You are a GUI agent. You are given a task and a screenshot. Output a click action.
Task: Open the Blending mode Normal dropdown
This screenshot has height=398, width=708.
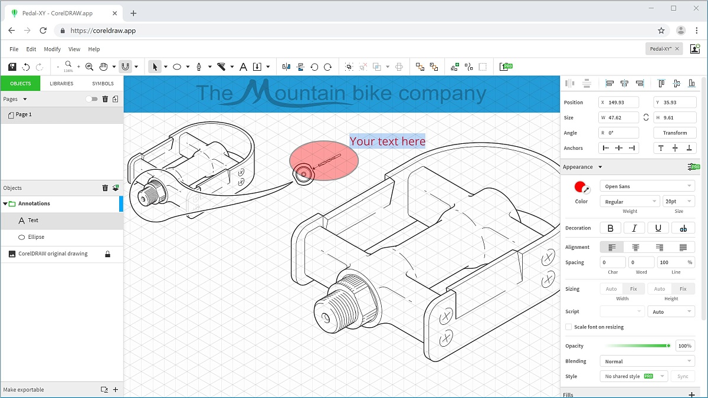click(647, 361)
